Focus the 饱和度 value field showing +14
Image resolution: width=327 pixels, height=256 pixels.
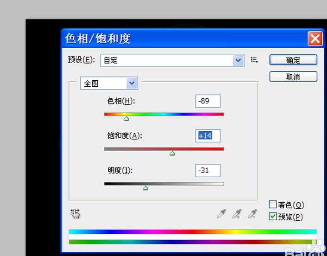(x=208, y=136)
